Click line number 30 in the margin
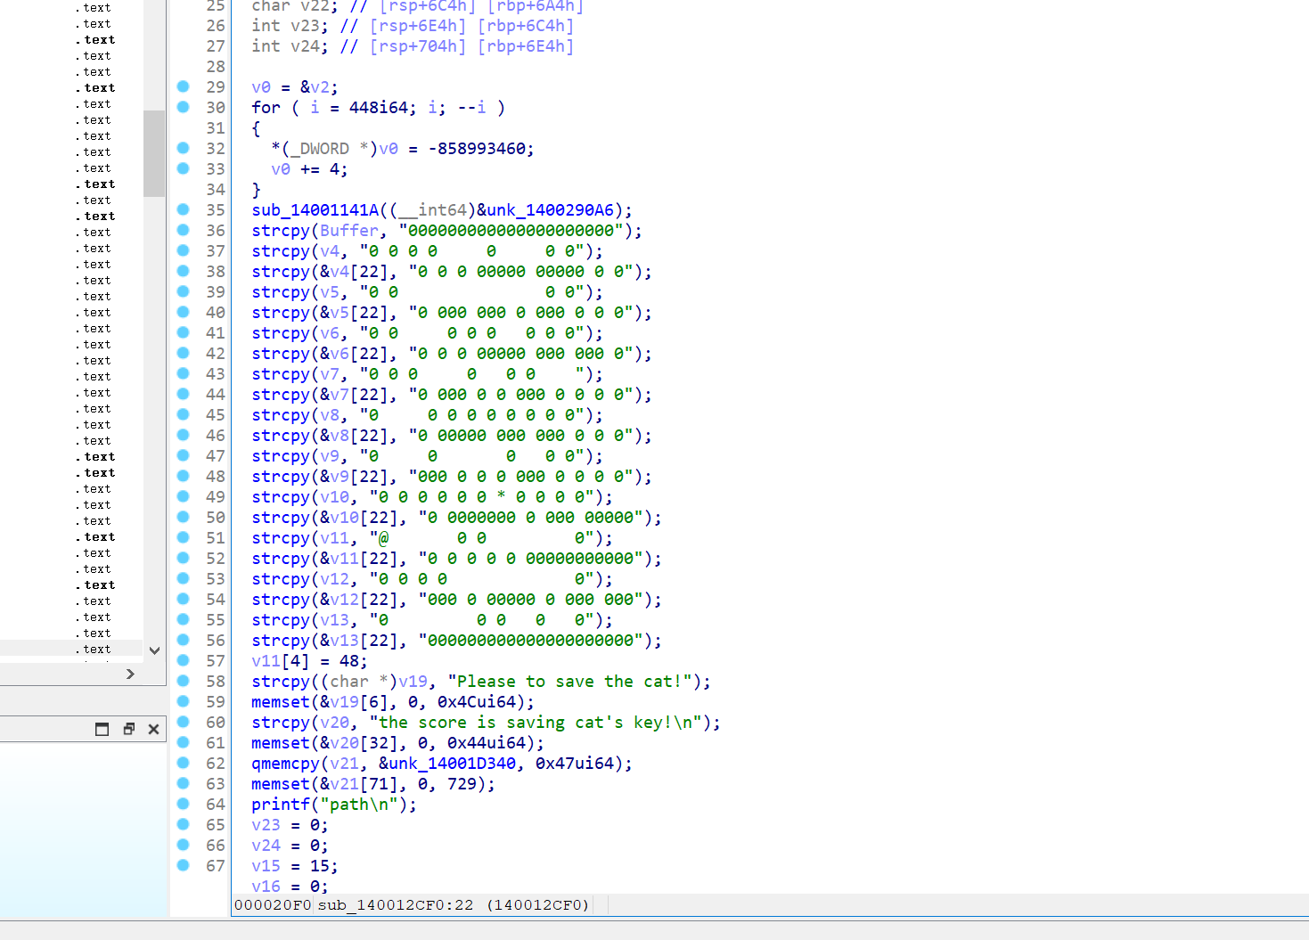The height and width of the screenshot is (940, 1309). pyautogui.click(x=215, y=107)
